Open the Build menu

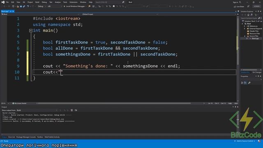[x=37, y=2]
